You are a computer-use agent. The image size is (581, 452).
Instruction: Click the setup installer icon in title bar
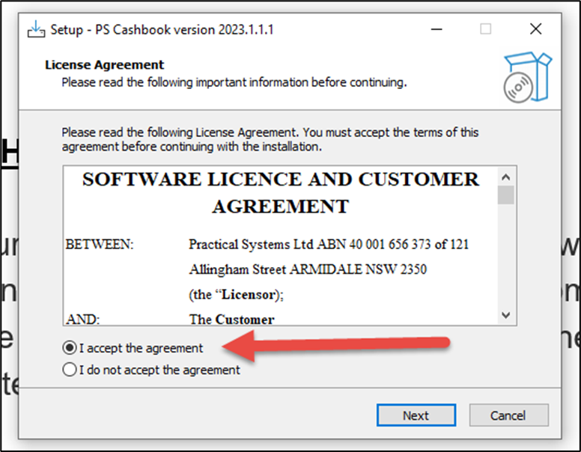(36, 29)
